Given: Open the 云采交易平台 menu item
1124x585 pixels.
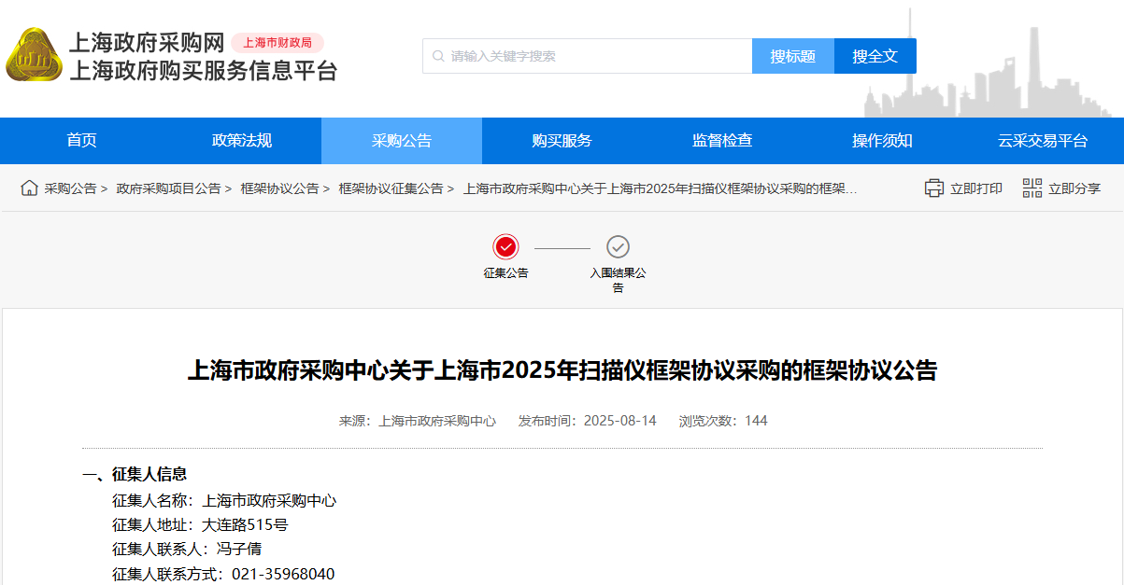Looking at the screenshot, I should 1045,140.
